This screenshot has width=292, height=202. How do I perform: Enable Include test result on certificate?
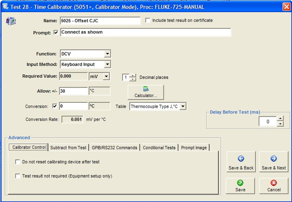pos(148,21)
